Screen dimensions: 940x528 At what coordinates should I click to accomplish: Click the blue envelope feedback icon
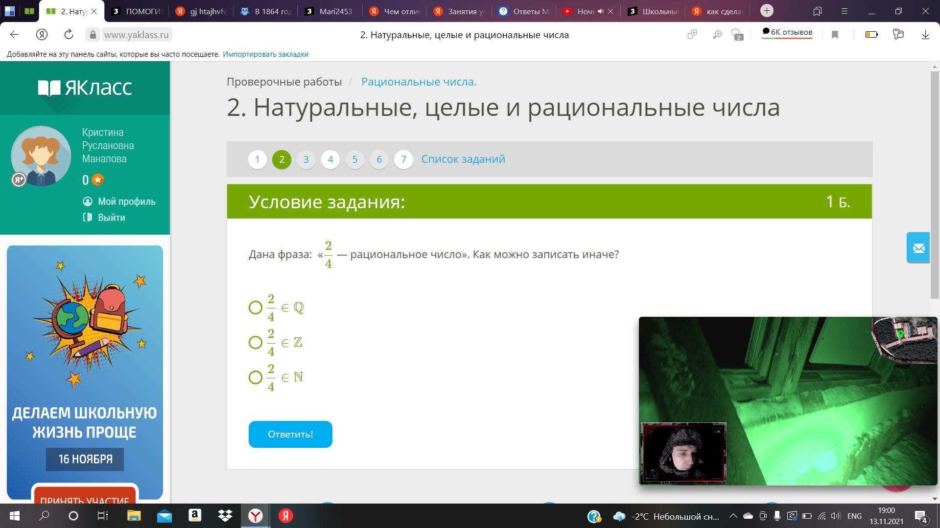918,248
